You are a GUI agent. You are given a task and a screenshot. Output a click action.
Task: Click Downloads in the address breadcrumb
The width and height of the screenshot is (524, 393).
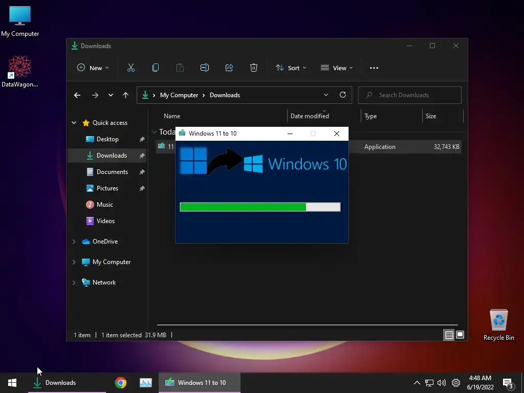(x=225, y=95)
